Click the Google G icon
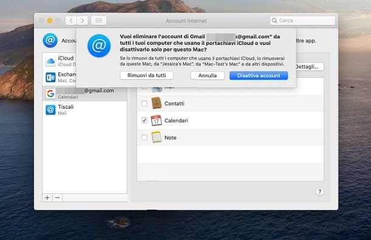The width and height of the screenshot is (371, 240). tap(50, 94)
